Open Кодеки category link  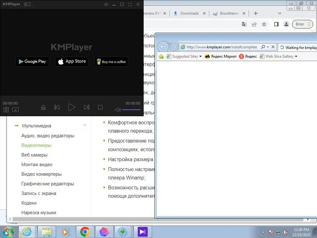pos(29,203)
